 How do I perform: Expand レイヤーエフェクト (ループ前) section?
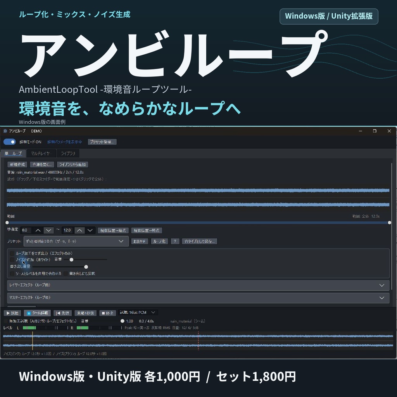[198, 285]
